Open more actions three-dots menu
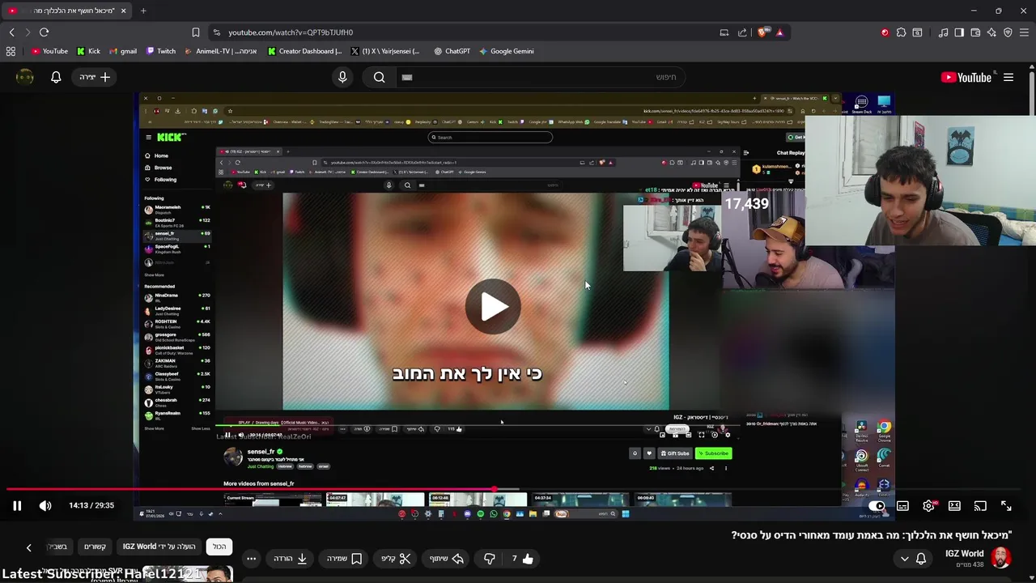The width and height of the screenshot is (1036, 583). 251,559
